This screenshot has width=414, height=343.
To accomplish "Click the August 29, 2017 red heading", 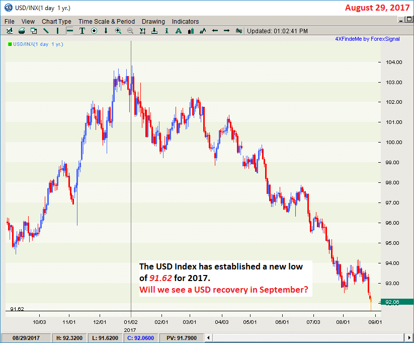I will pyautogui.click(x=377, y=8).
